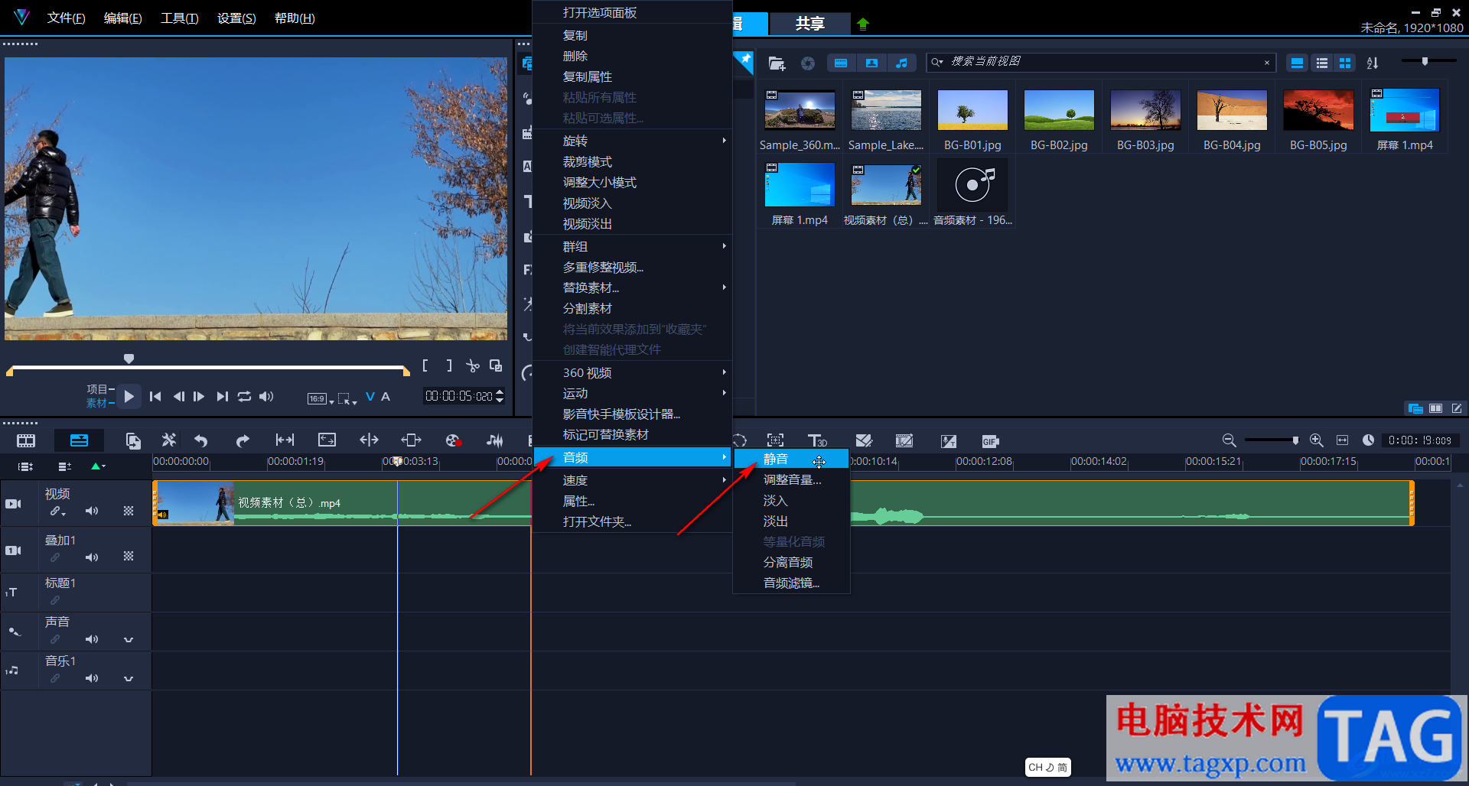
Task: Choose 调整音量... in the audio submenu
Action: coord(791,479)
